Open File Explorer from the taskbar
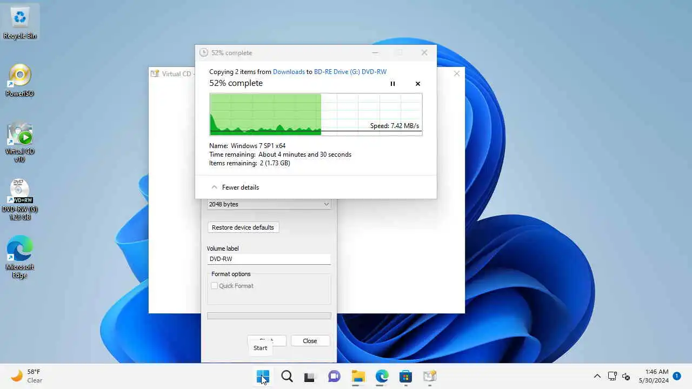 click(358, 377)
